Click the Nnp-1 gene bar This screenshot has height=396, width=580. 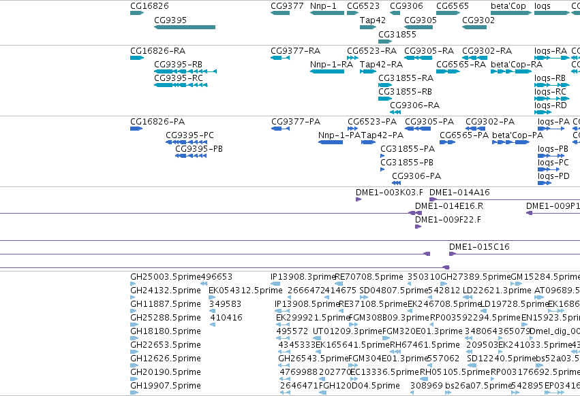click(x=327, y=13)
